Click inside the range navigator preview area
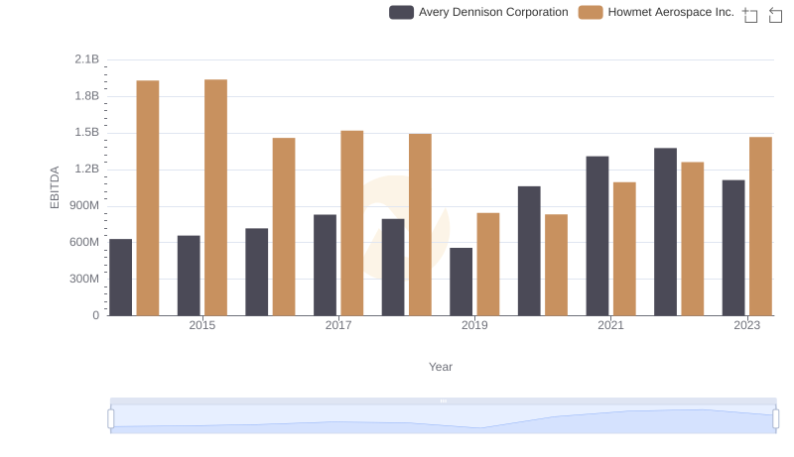 443,420
